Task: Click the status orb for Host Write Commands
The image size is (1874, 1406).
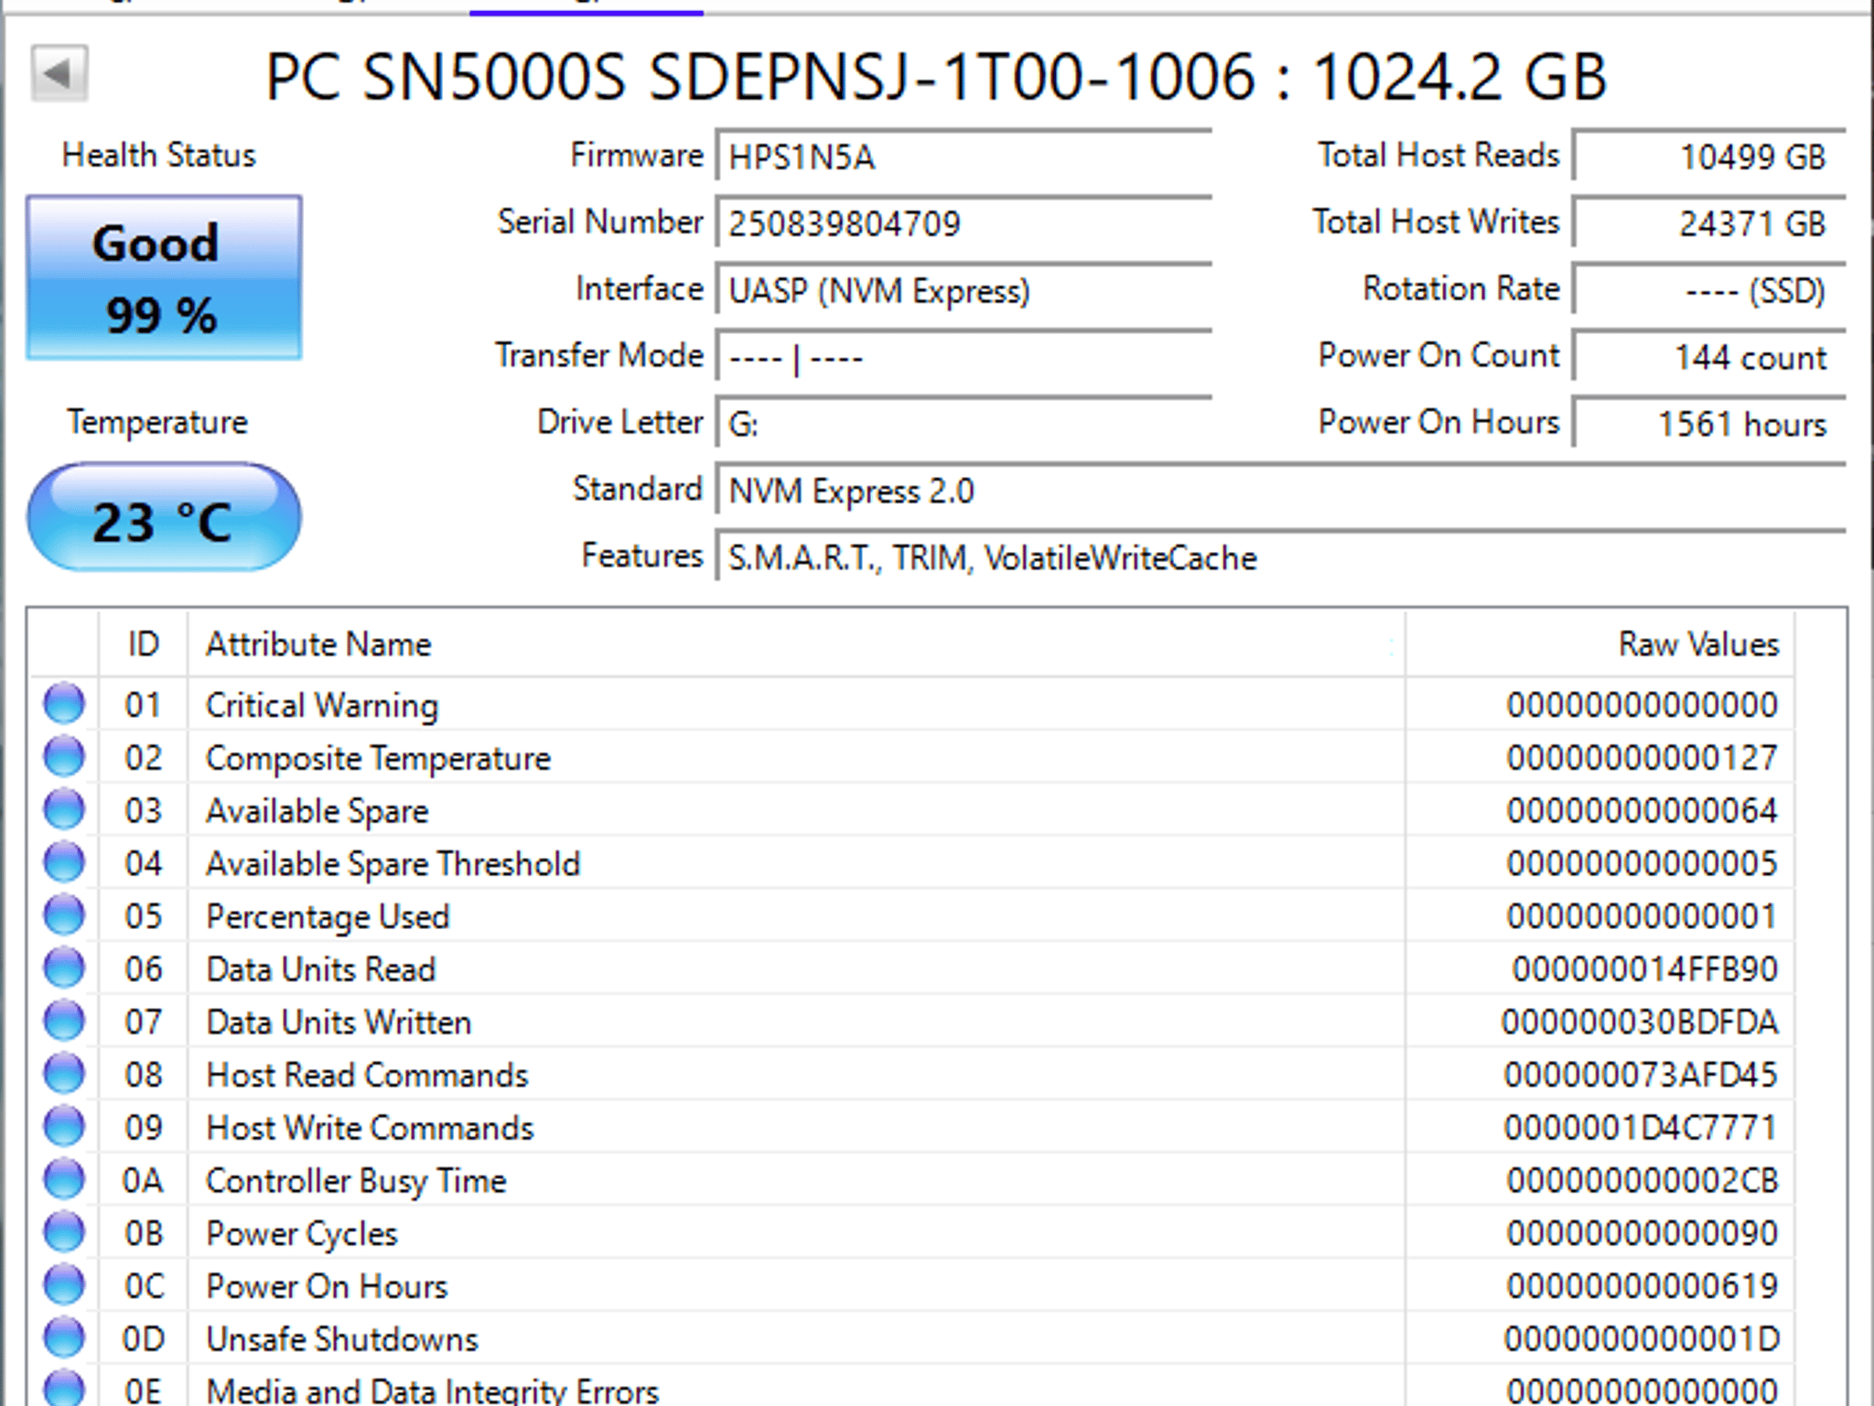Action: coord(64,1127)
